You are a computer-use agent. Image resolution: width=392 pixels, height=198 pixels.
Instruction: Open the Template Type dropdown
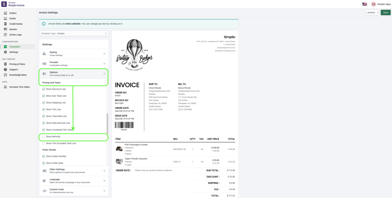[x=74, y=33]
